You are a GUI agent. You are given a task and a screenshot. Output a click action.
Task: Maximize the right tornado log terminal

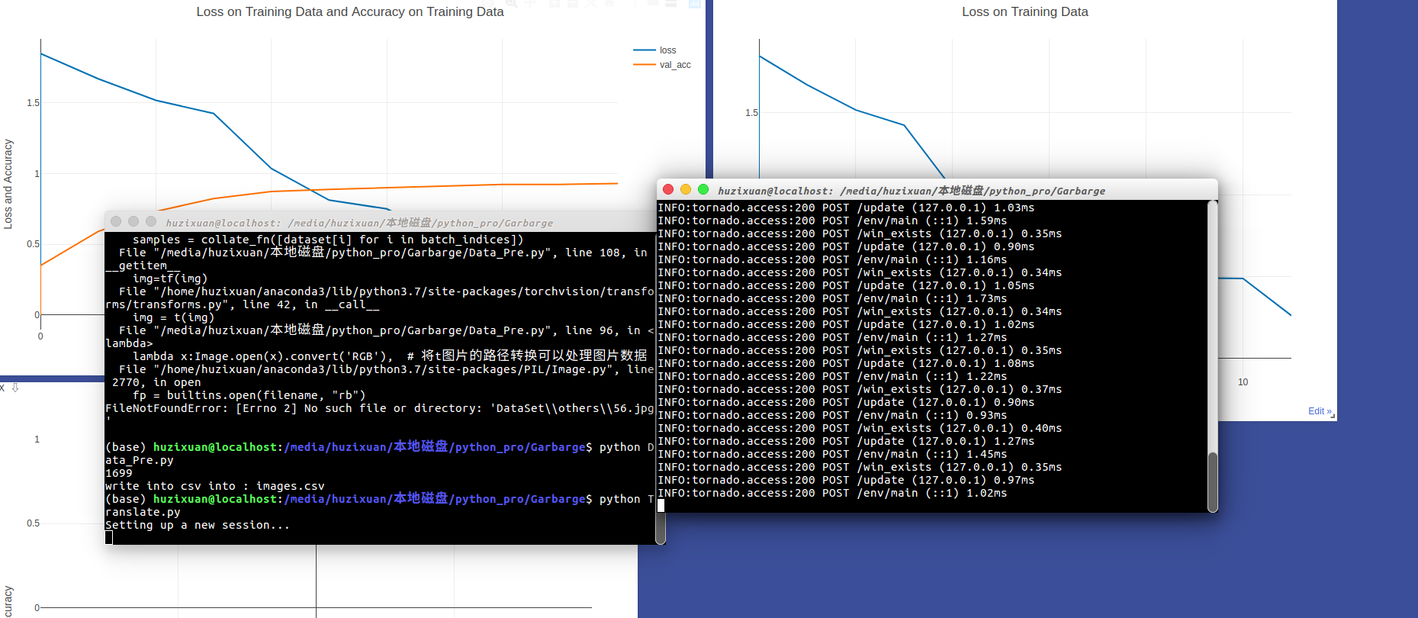point(703,189)
